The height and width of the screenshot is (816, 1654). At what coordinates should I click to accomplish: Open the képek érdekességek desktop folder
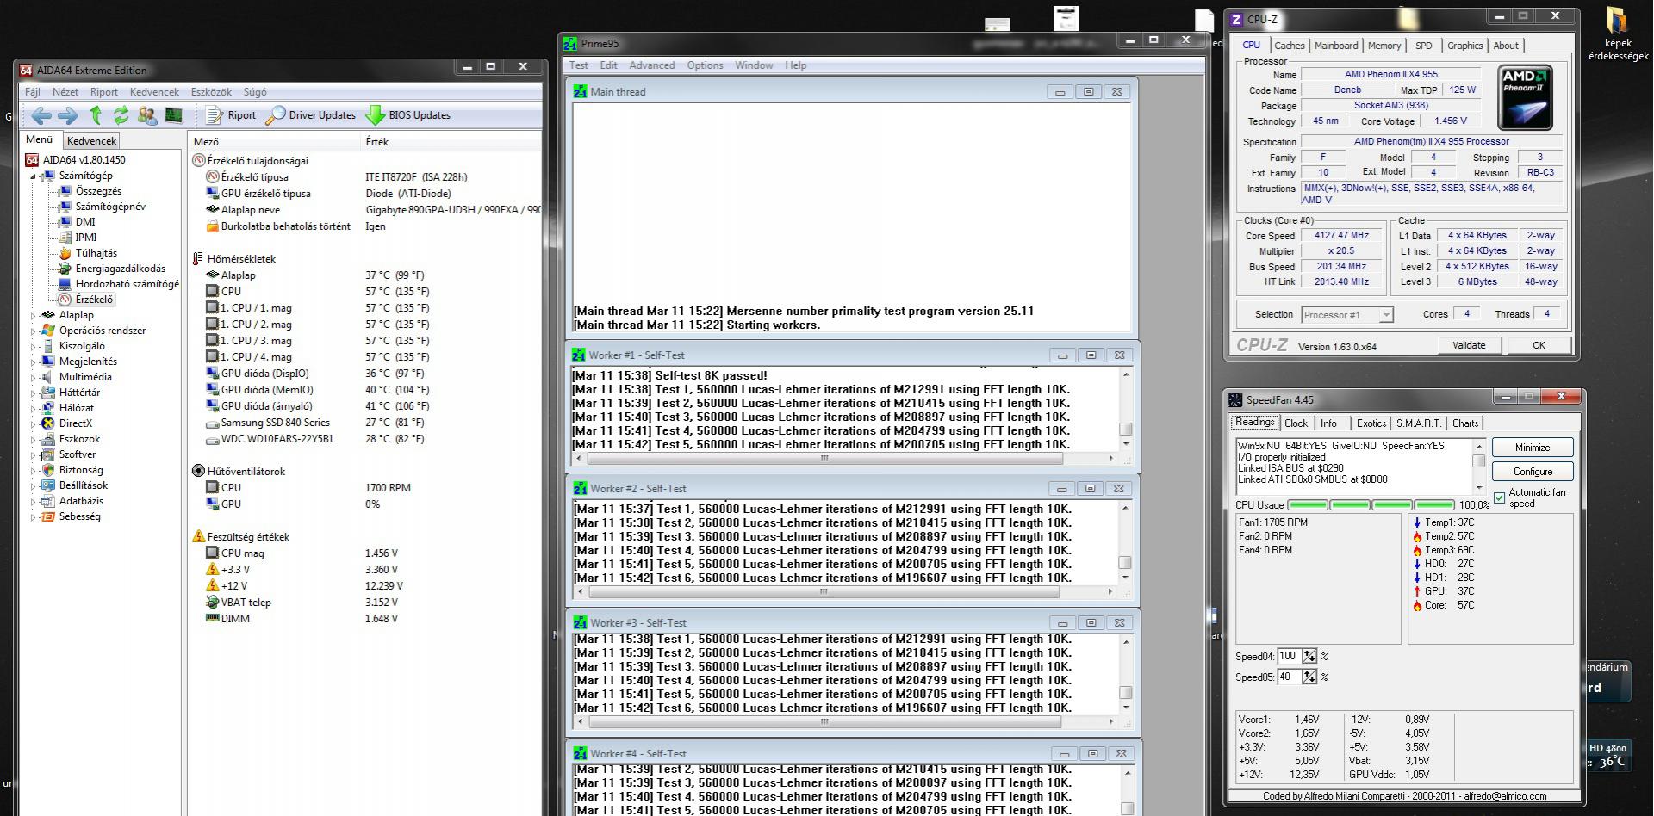click(1619, 35)
